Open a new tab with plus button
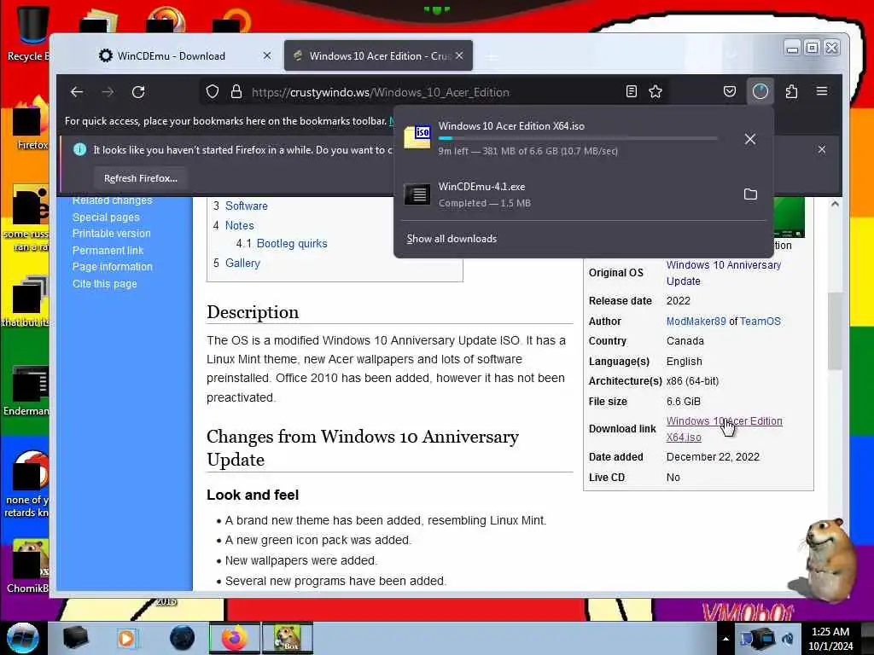This screenshot has height=655, width=874. (x=492, y=55)
